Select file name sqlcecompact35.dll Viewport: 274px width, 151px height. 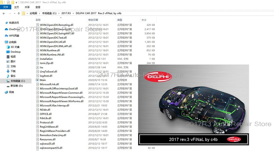(51, 148)
